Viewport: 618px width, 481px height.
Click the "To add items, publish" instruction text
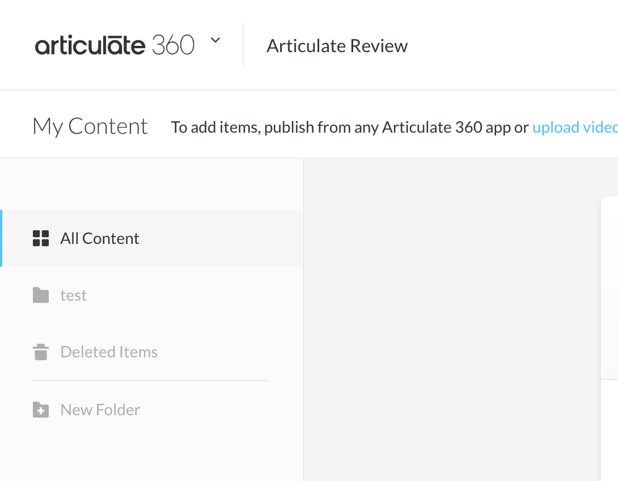(350, 128)
